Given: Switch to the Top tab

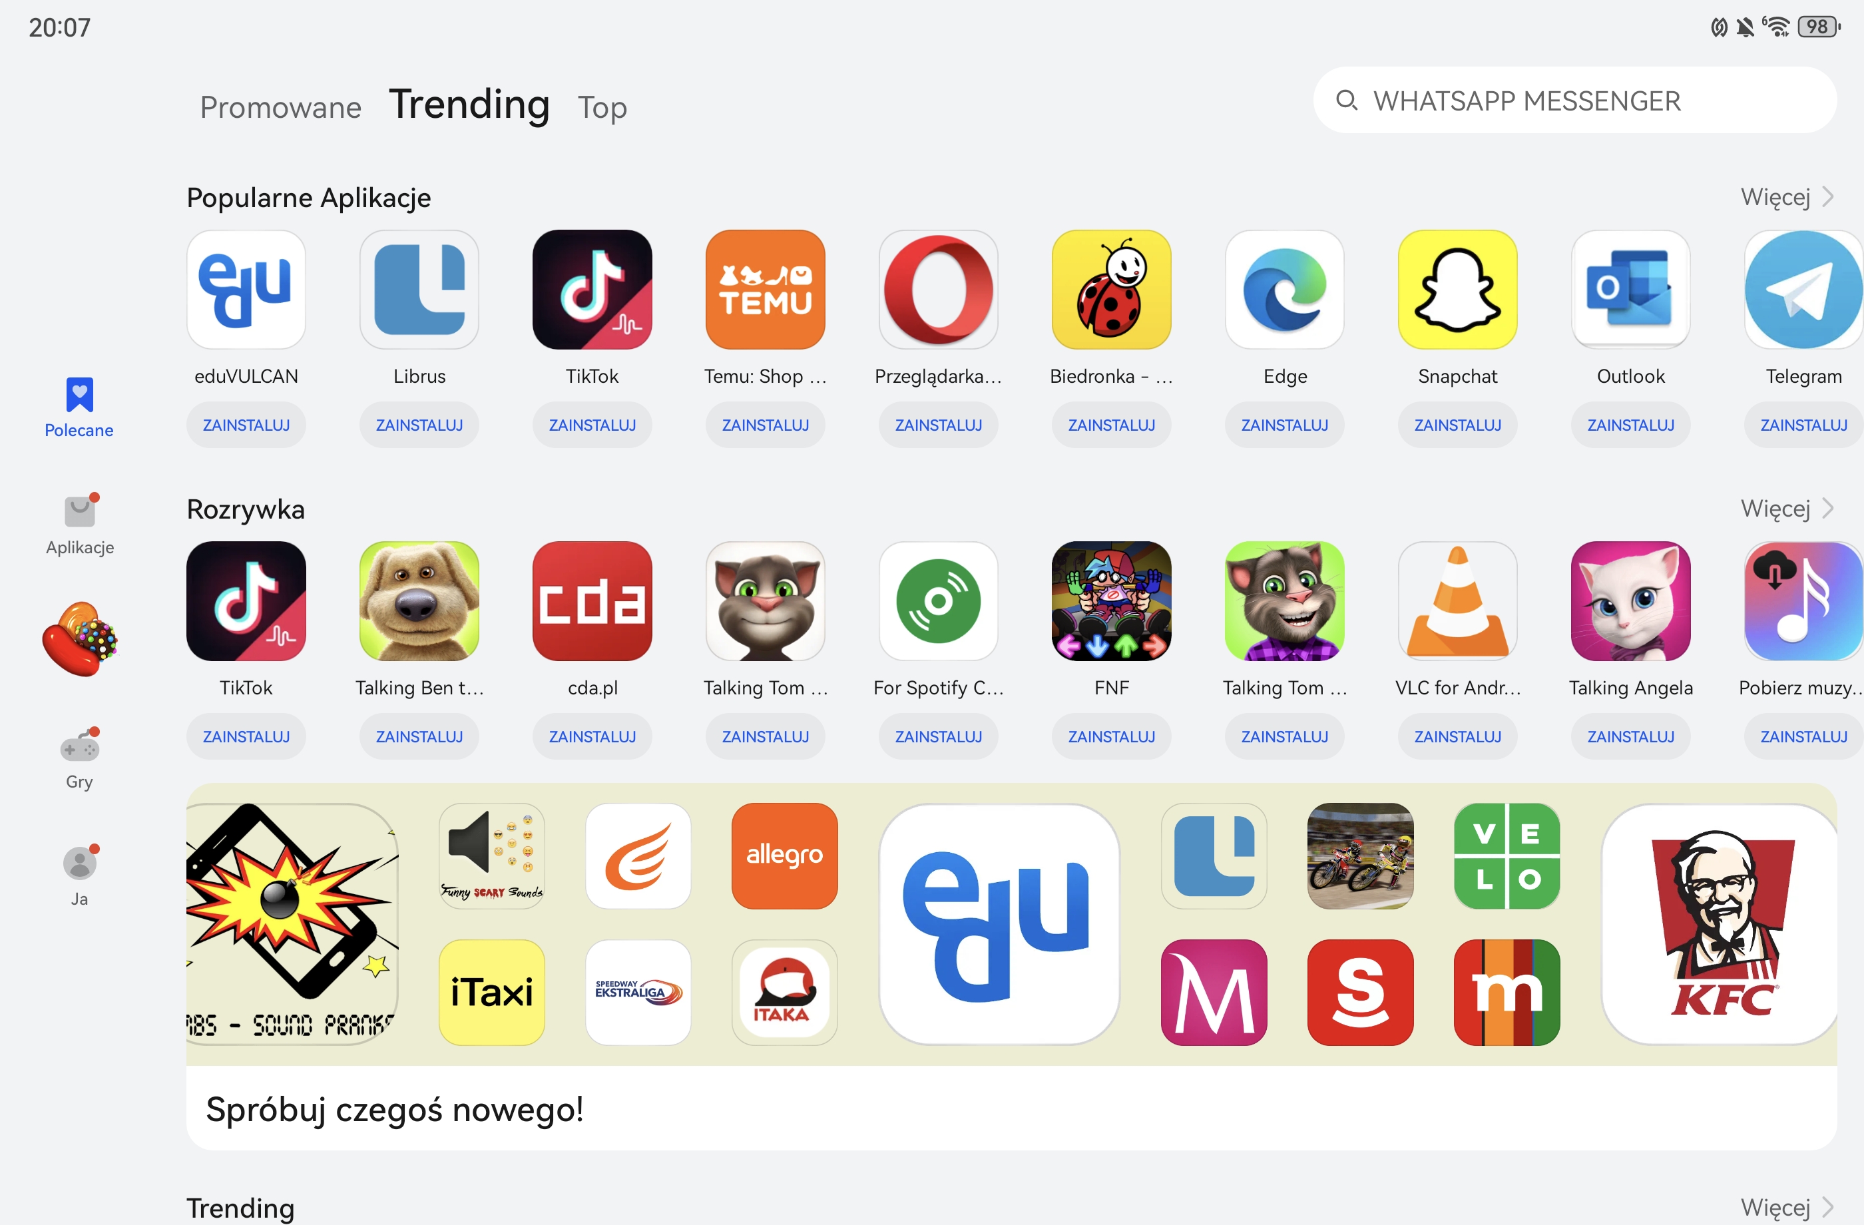Looking at the screenshot, I should click(602, 107).
